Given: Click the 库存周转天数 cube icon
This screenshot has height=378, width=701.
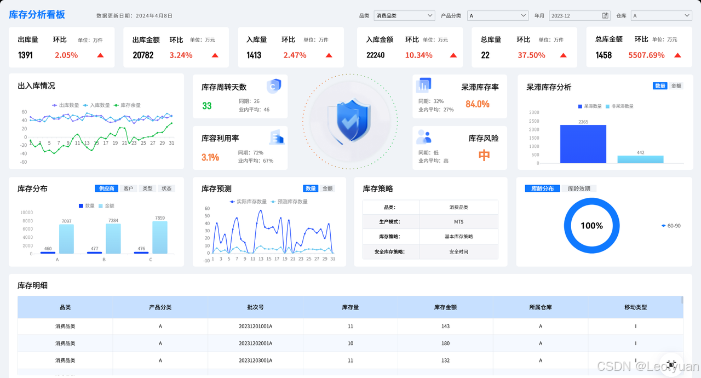Looking at the screenshot, I should (x=274, y=86).
